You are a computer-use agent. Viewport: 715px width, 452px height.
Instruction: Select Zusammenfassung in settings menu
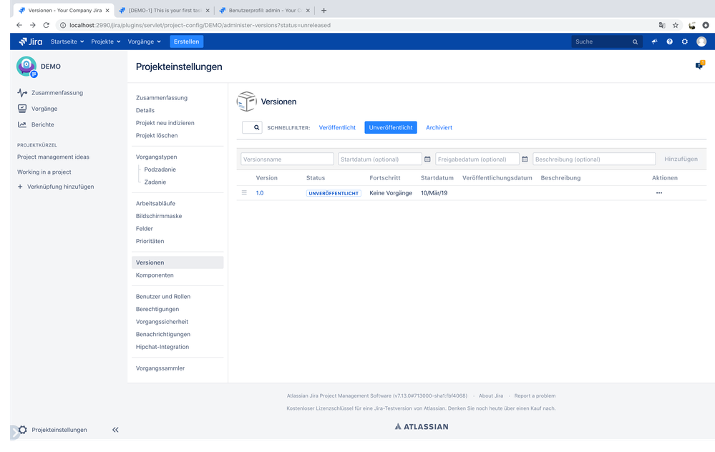(x=162, y=97)
